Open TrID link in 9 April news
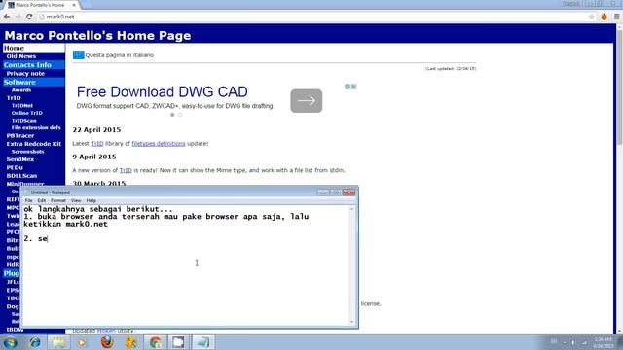This screenshot has height=350, width=623. click(x=126, y=170)
